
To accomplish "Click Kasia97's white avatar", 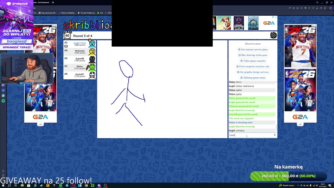I will pyautogui.click(x=92, y=75).
